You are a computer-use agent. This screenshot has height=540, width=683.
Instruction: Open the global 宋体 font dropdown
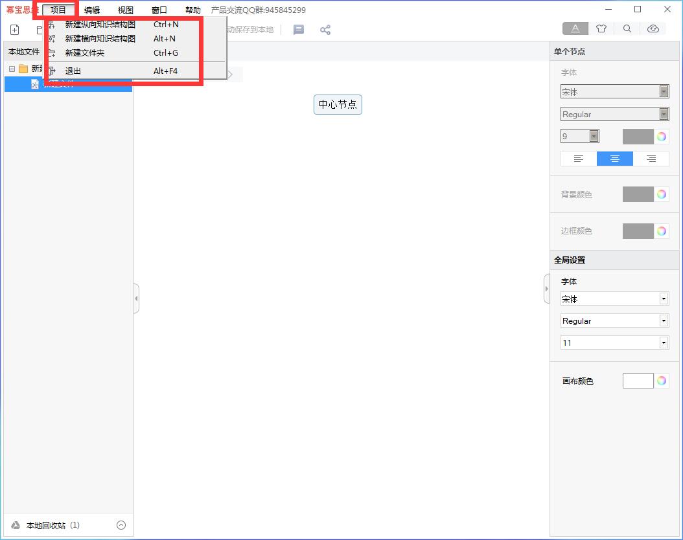664,299
